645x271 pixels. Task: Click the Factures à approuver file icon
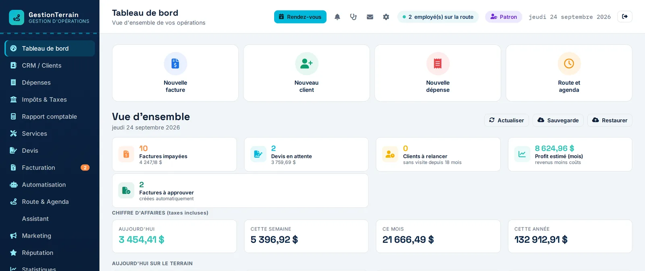(x=126, y=190)
